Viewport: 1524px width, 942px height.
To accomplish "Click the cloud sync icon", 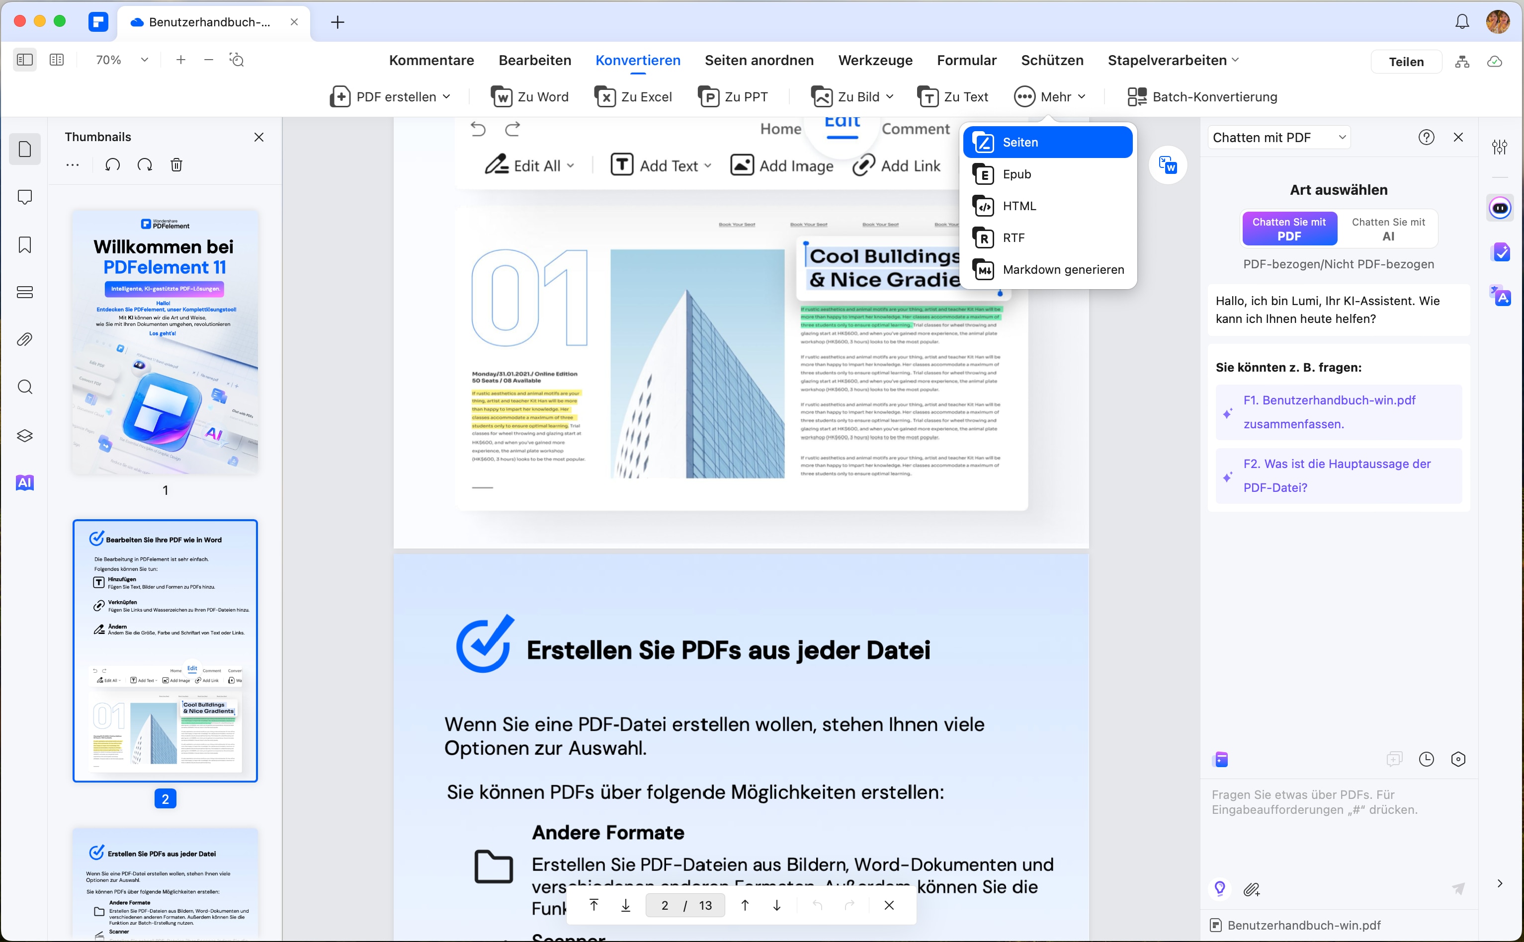I will pos(1495,62).
